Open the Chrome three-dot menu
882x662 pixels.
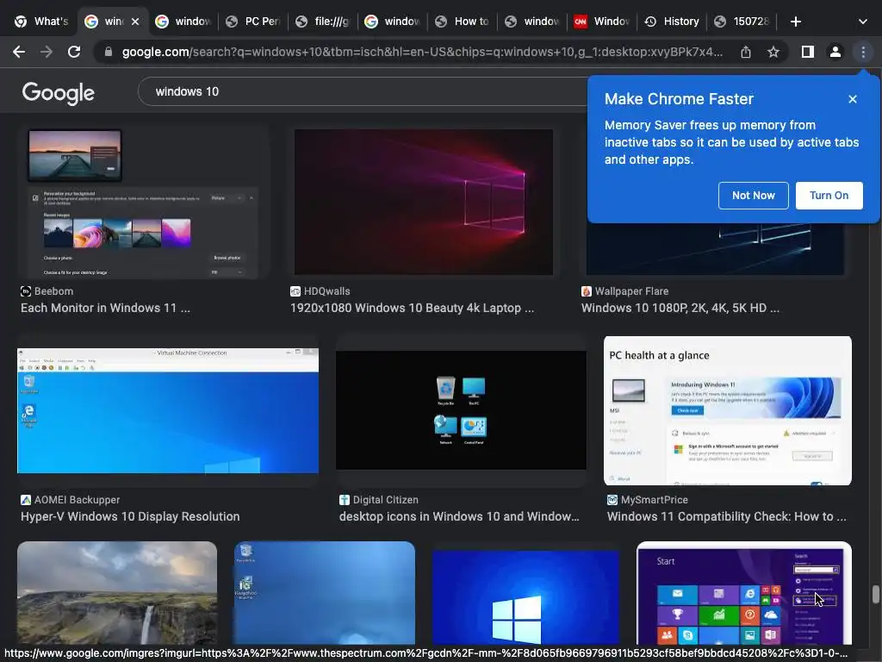(x=863, y=52)
